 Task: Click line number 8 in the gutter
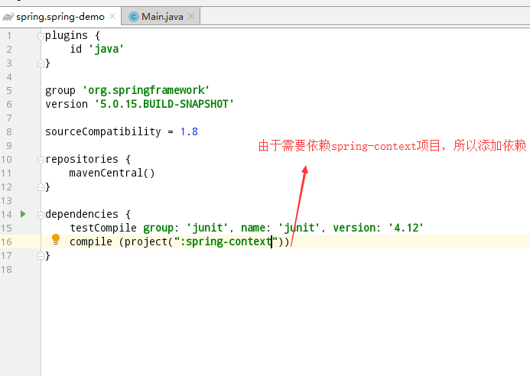9,131
